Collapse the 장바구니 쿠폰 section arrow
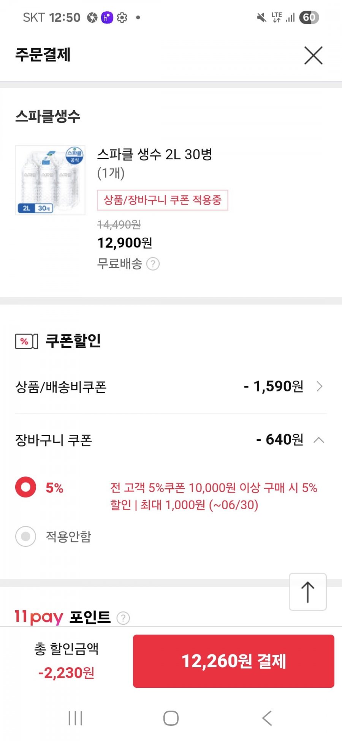This screenshot has height=741, width=342. 319,440
